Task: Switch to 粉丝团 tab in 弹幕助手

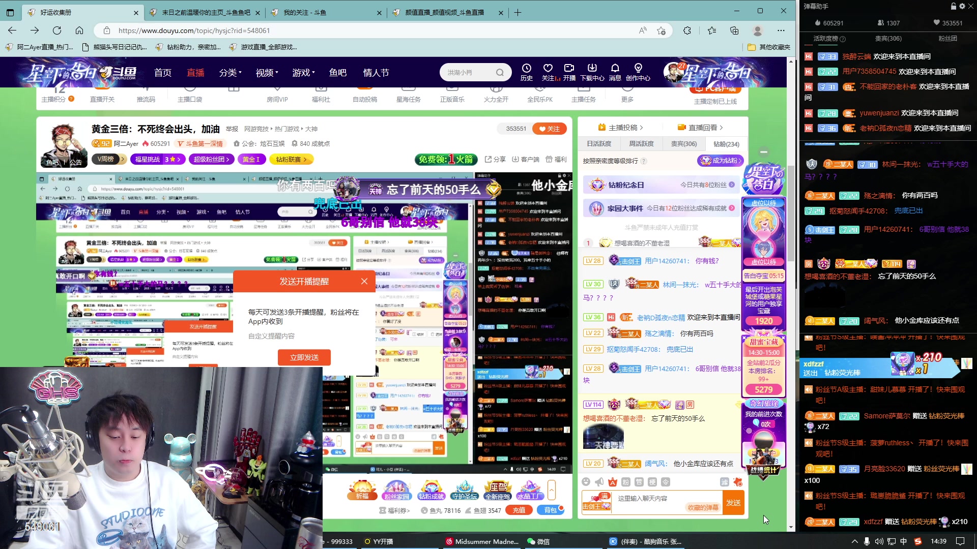Action: pyautogui.click(x=947, y=38)
